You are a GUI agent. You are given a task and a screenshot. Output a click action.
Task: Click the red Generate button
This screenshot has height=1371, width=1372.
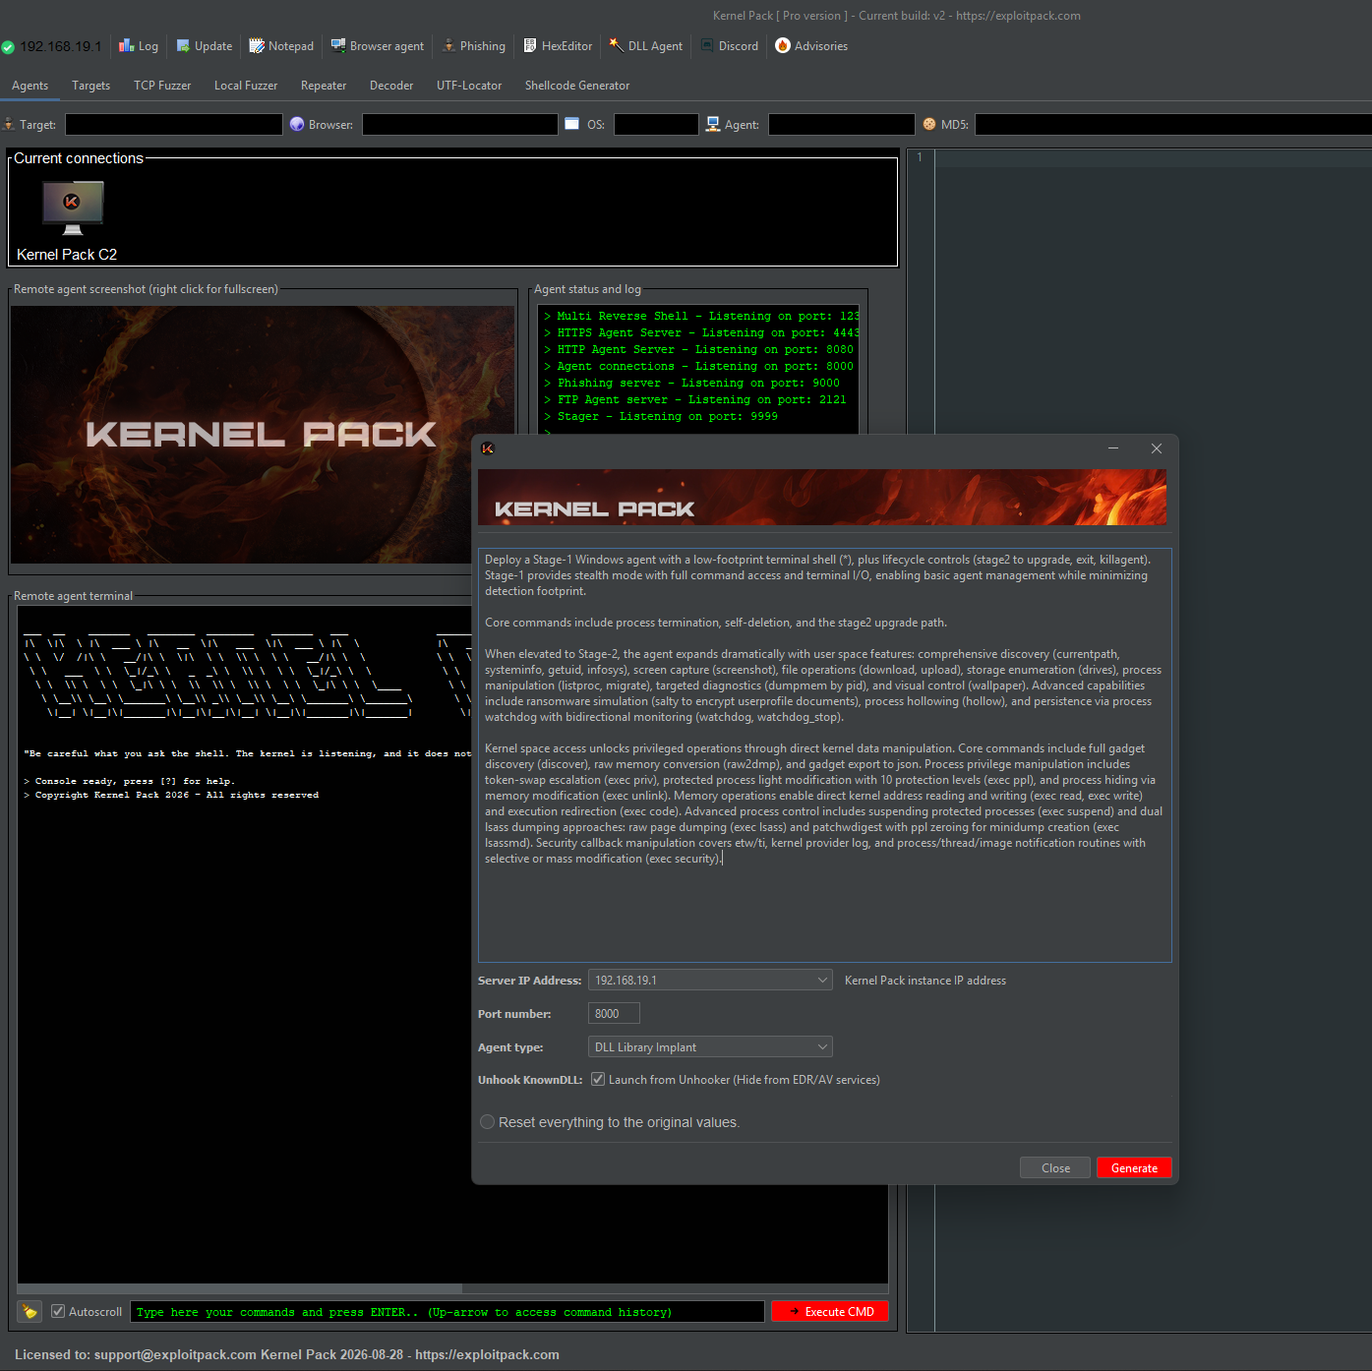tap(1134, 1167)
